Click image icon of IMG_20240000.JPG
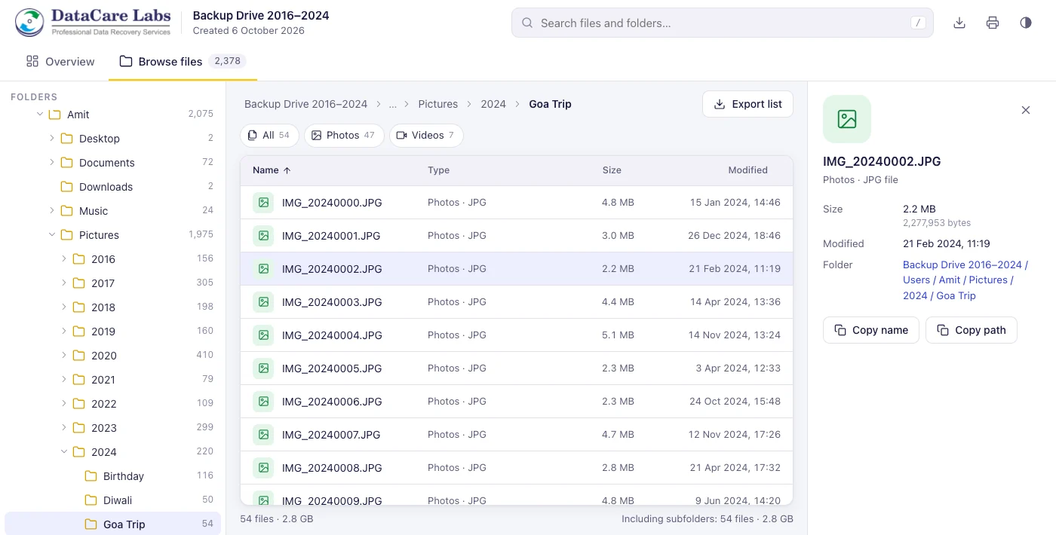The image size is (1056, 535). [x=263, y=203]
